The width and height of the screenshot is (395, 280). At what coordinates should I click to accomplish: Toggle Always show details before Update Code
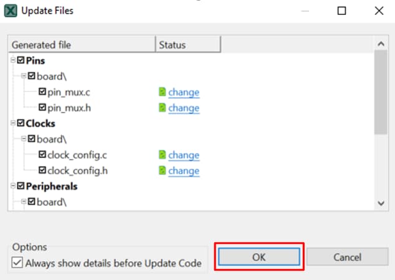coord(17,263)
